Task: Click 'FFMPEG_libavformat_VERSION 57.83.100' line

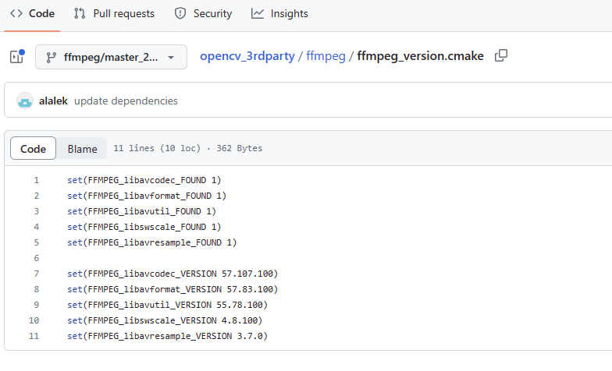Action: pos(173,289)
